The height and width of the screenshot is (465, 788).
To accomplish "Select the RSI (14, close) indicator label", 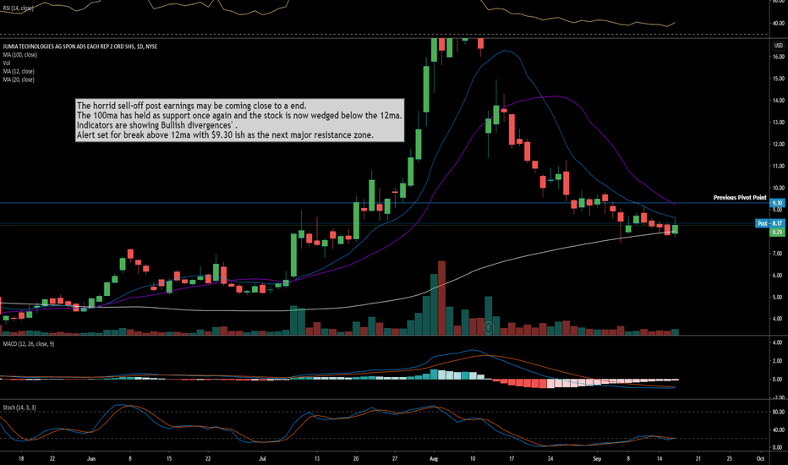I will coord(18,8).
